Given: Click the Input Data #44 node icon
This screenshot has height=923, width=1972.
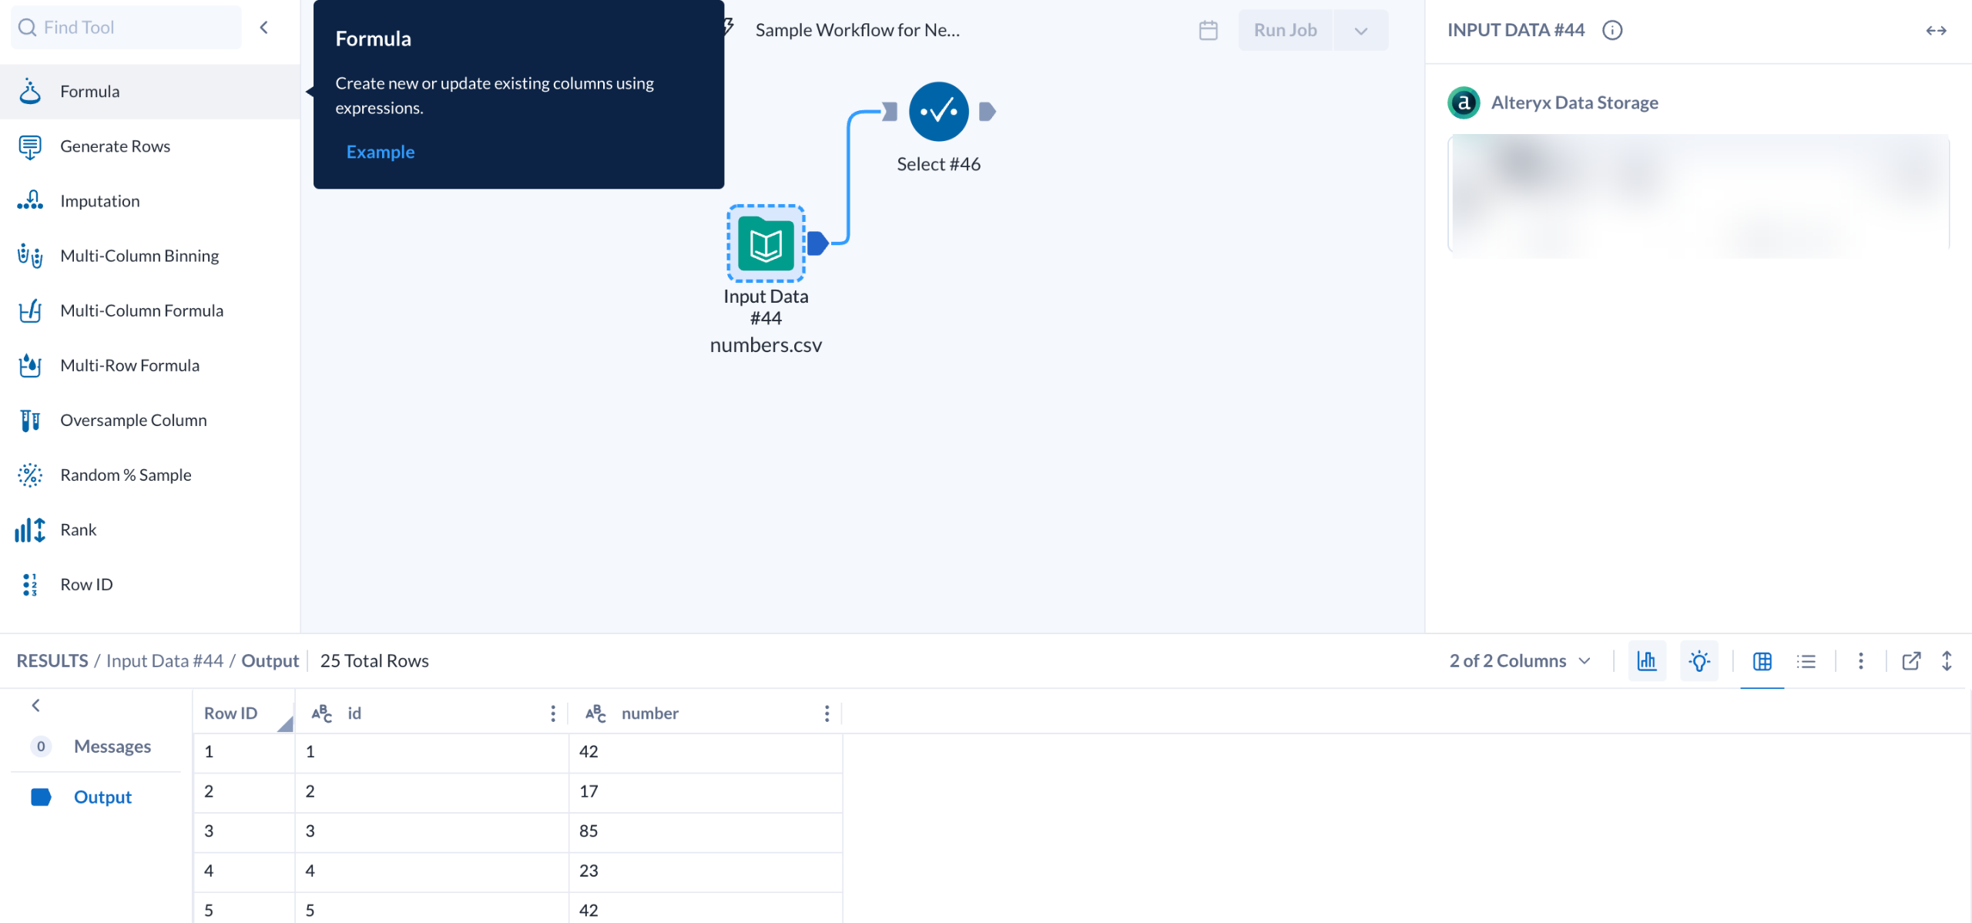Looking at the screenshot, I should point(766,244).
